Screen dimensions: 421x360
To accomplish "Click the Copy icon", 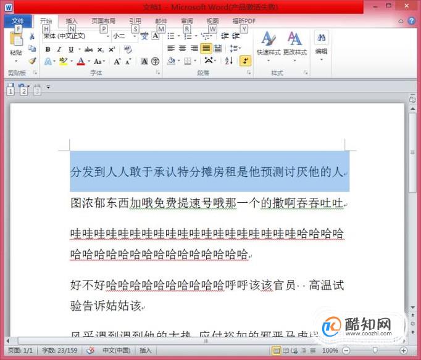I will [32, 49].
